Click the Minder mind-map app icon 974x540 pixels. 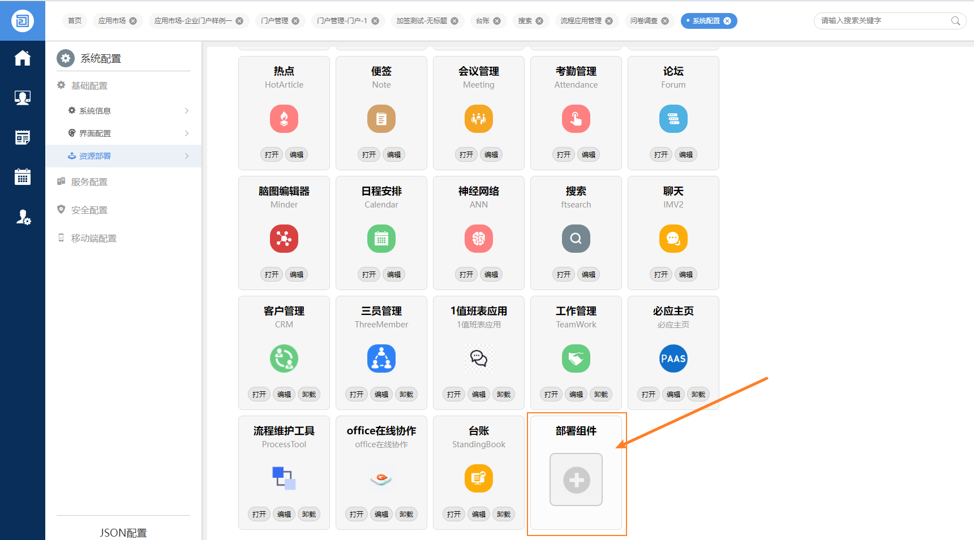pos(284,239)
